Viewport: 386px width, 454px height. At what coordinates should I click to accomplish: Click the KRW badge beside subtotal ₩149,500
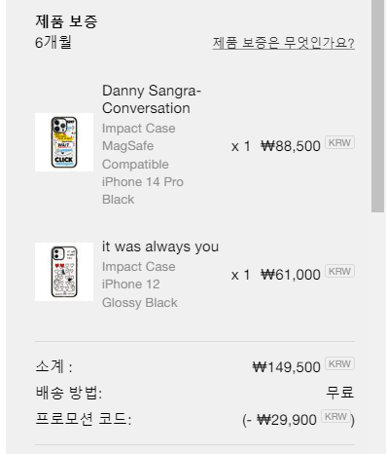[x=339, y=363]
